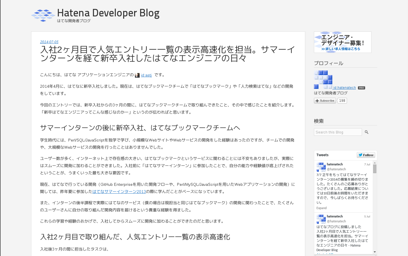The height and width of the screenshot is (256, 408).
Task: Open the 7 Jul tweet timestamp
Action: [367, 165]
